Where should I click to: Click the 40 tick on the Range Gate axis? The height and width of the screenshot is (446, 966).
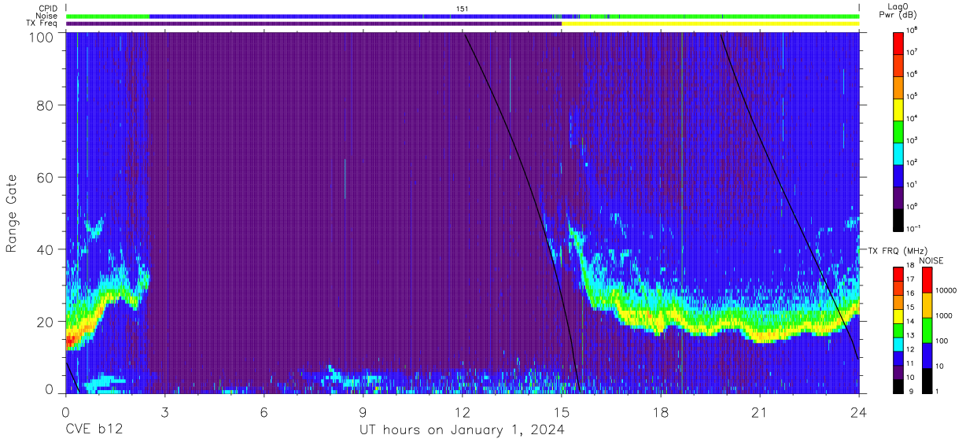pos(46,249)
